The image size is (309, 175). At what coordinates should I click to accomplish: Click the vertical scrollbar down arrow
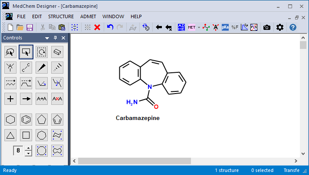pyautogui.click(x=303, y=154)
